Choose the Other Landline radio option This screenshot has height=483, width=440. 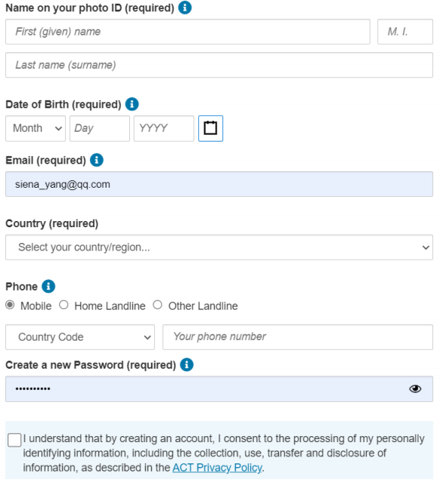pos(157,305)
